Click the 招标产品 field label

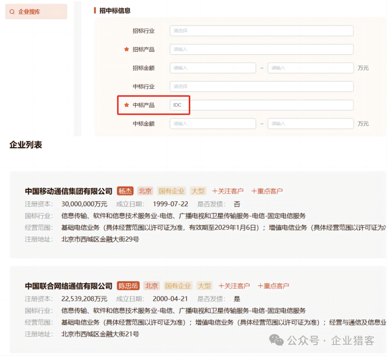coord(143,49)
